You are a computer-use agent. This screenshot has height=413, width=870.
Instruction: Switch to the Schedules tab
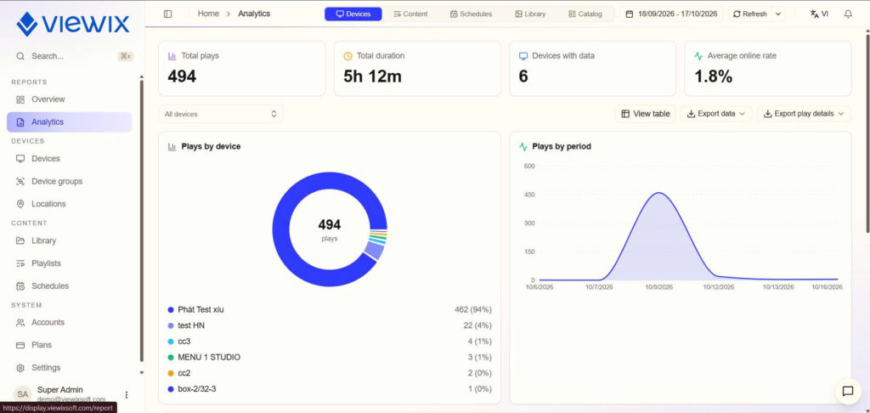click(471, 14)
